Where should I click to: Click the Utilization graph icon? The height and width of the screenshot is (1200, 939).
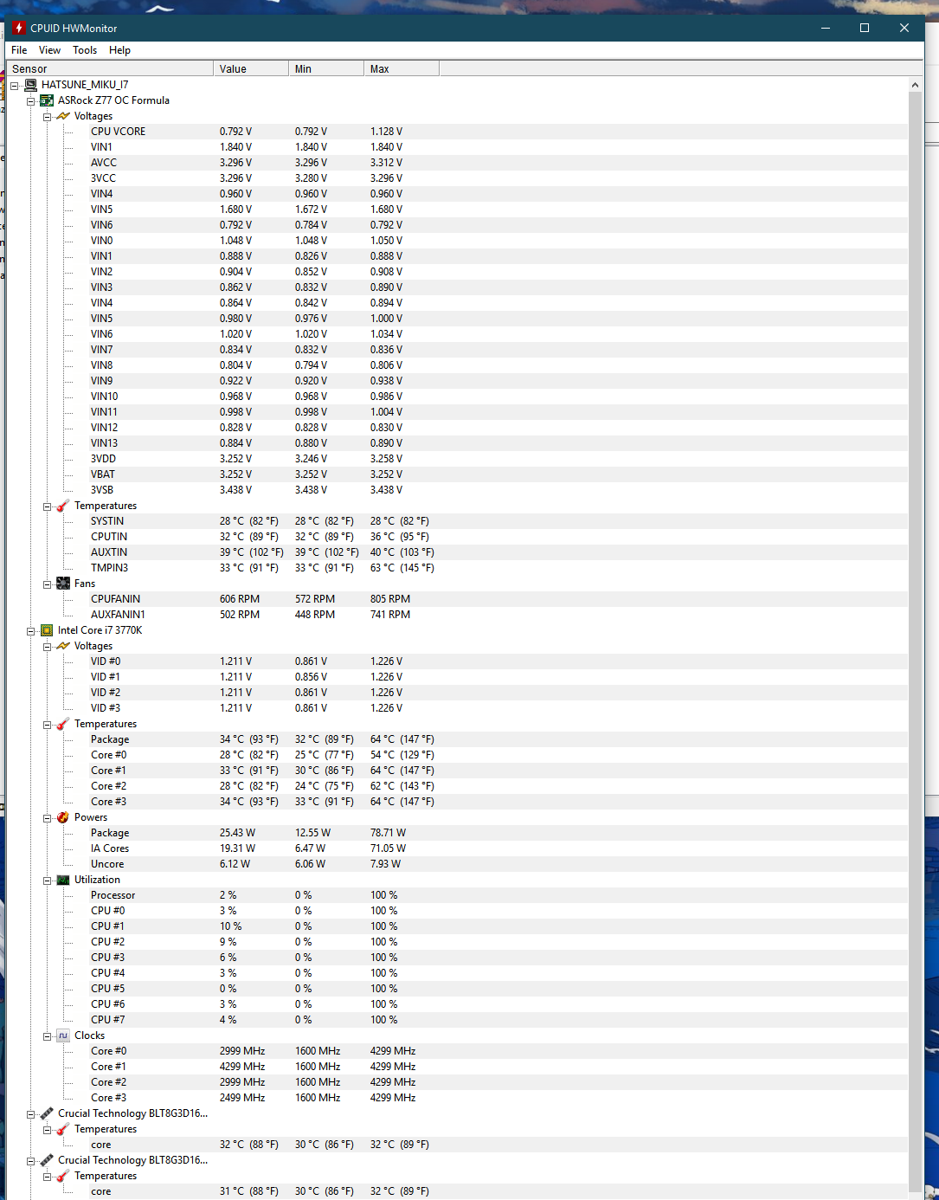click(63, 880)
